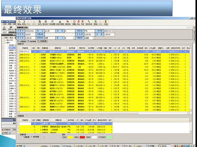
Task: Switch to the 浏览医嘱 tab
Action: pos(42,41)
